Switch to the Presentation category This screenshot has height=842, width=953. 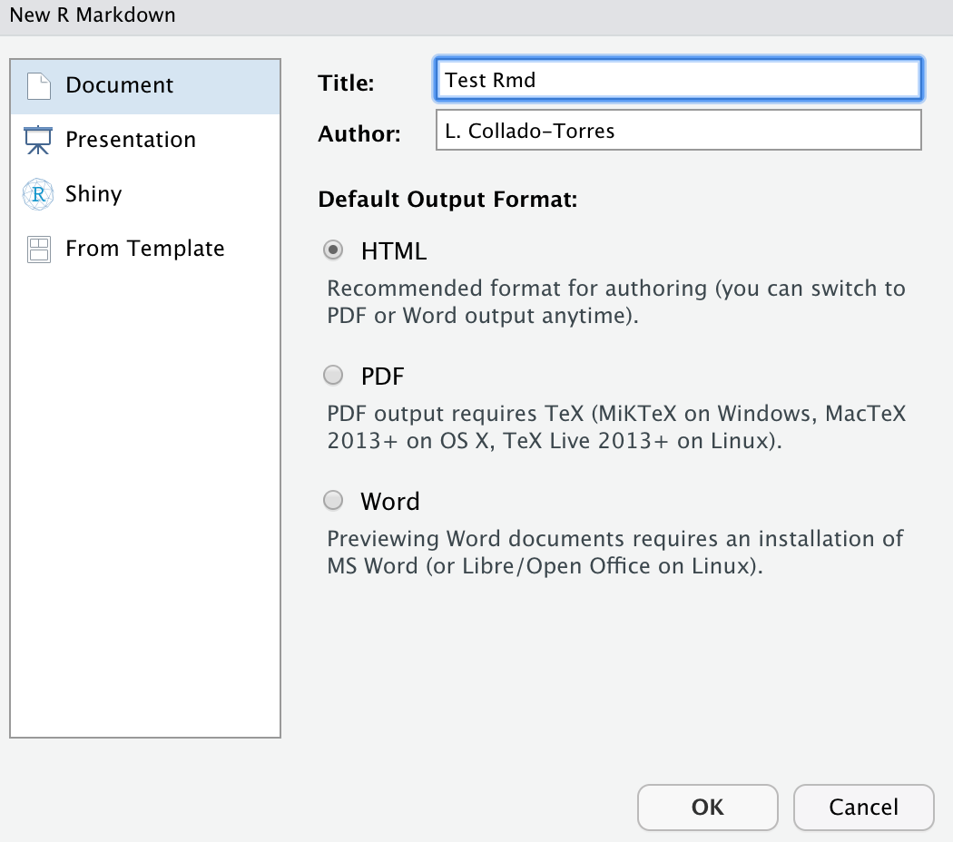(x=130, y=139)
